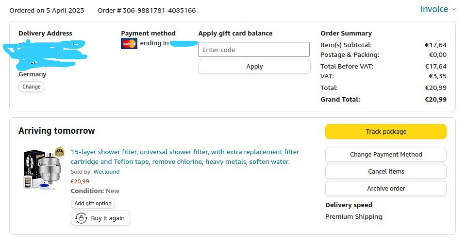
Task: Open the 15-layer shower filter product title link
Action: click(185, 157)
